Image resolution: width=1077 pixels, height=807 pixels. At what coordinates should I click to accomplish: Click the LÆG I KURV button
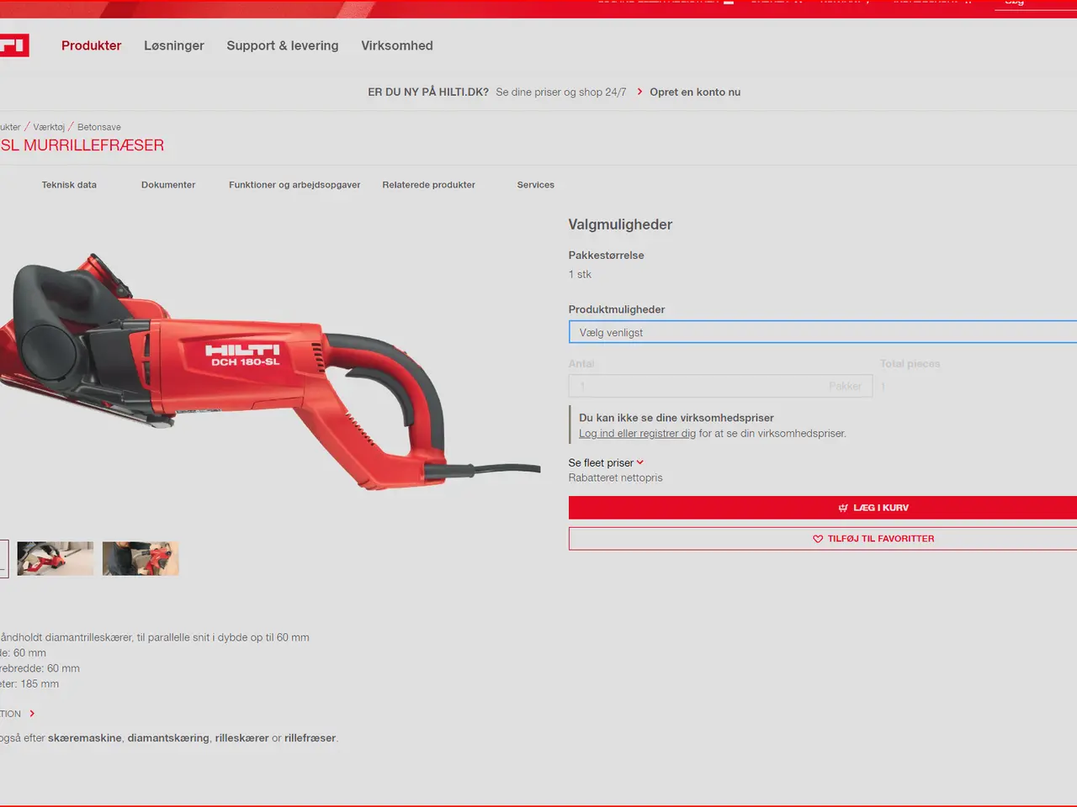pyautogui.click(x=823, y=508)
